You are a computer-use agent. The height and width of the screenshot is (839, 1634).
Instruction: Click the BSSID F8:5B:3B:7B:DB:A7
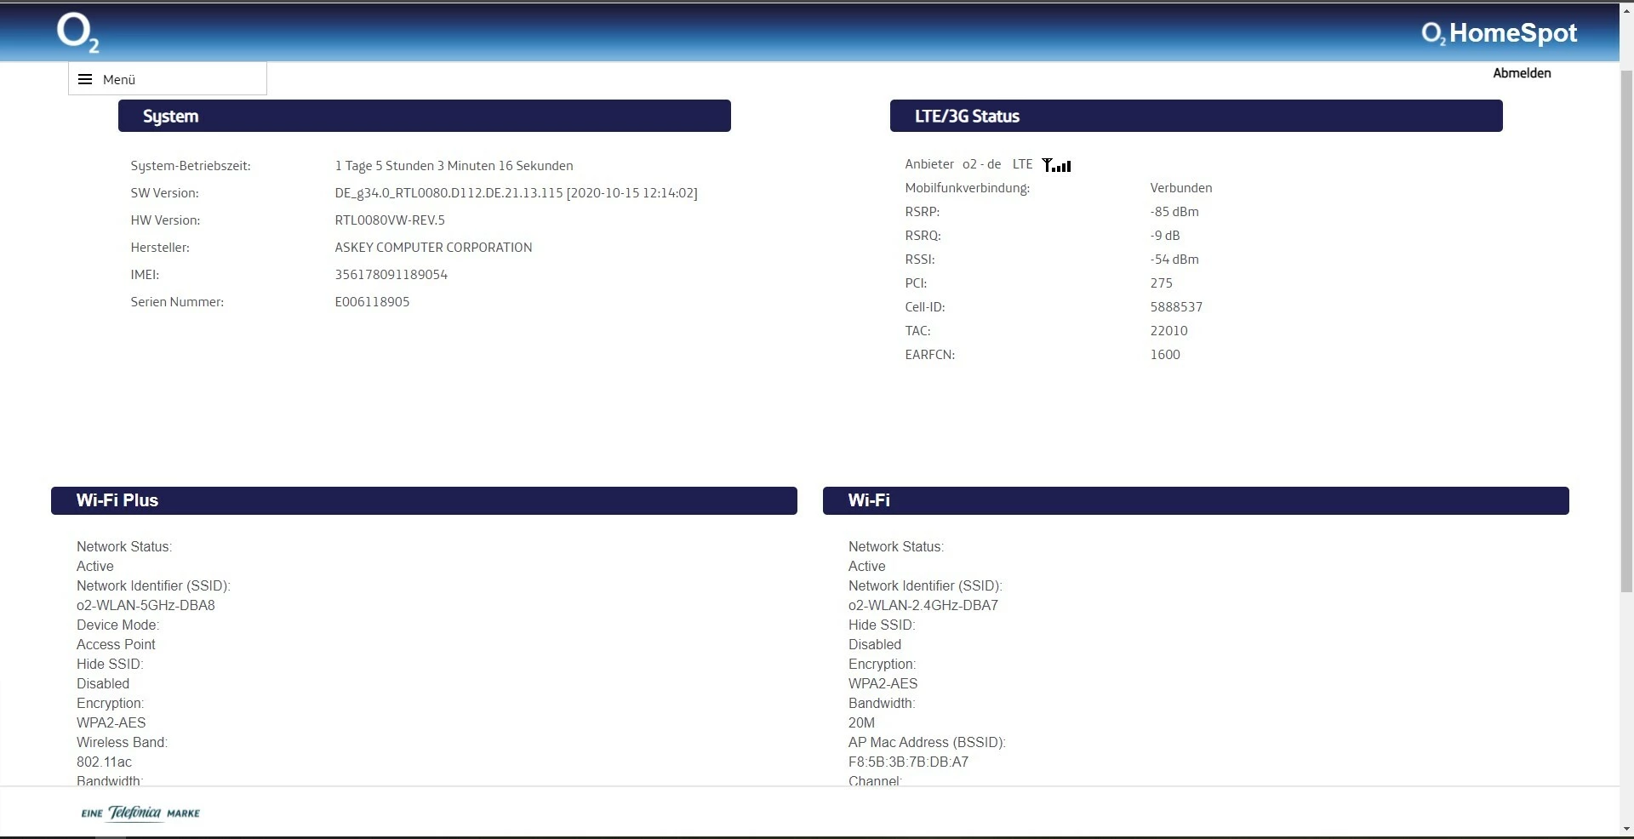point(908,762)
